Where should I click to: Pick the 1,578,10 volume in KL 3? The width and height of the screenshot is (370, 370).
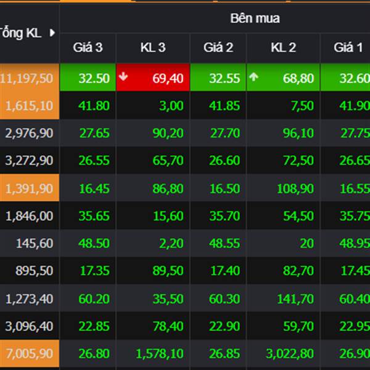coord(159,353)
